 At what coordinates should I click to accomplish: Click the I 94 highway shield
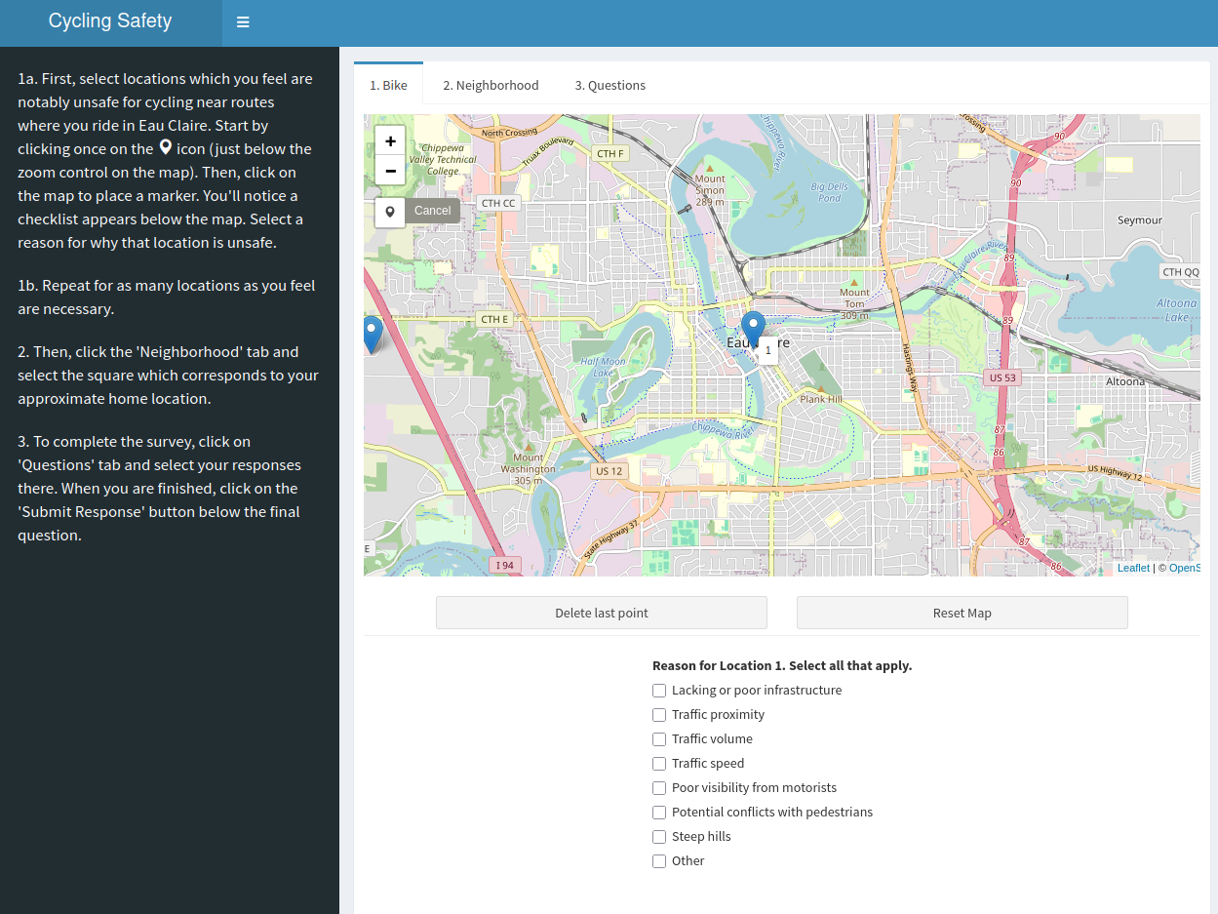pos(504,565)
